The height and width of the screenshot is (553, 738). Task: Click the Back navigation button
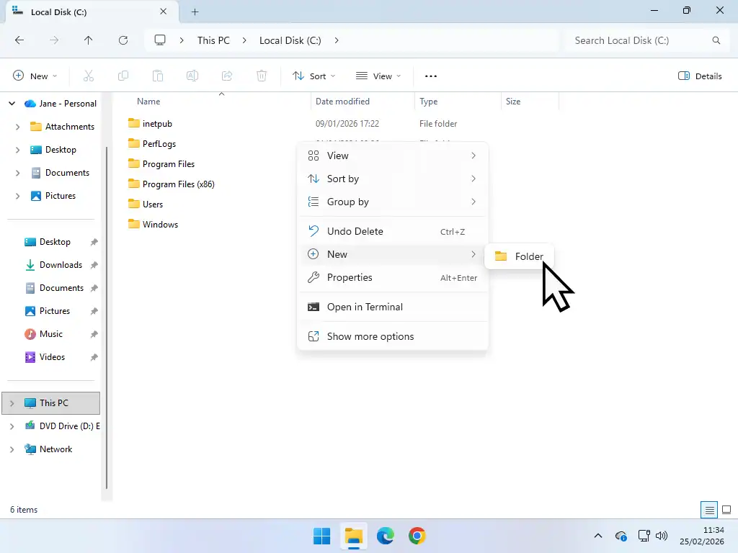19,40
